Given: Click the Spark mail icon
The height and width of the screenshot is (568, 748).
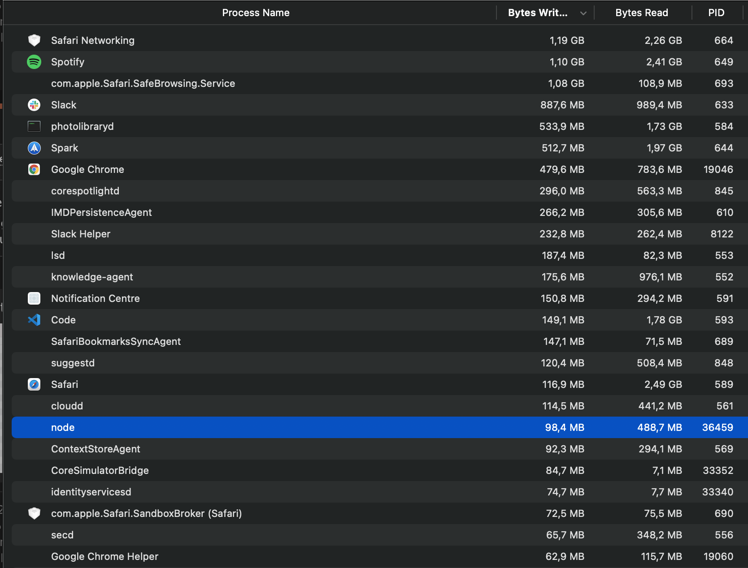Looking at the screenshot, I should (x=34, y=148).
